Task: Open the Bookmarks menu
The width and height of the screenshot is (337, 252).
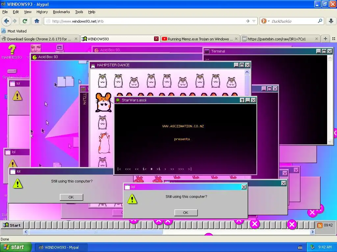Action: point(61,12)
